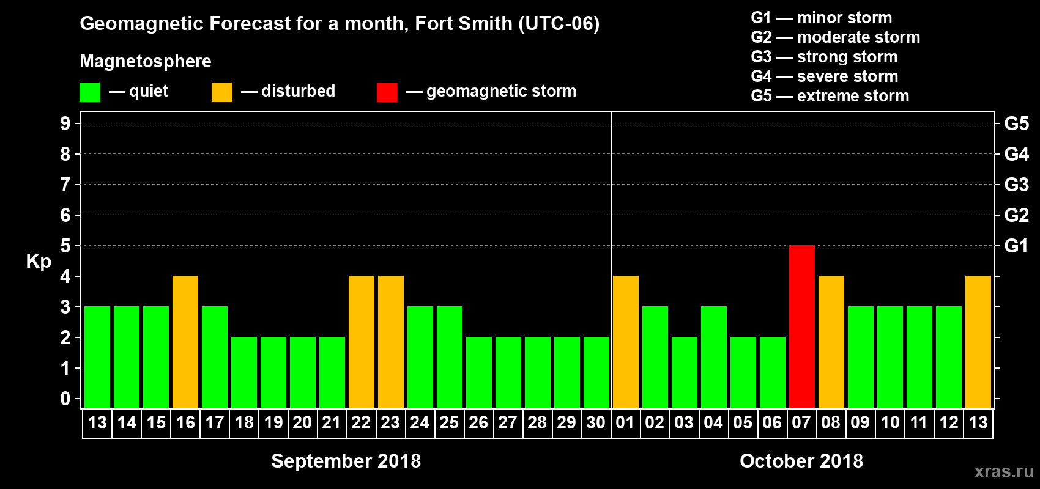Click the date label 06 in October

(x=772, y=422)
